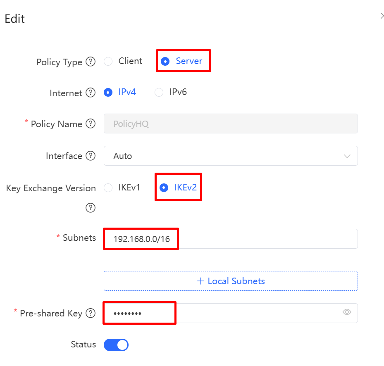
Task: Open the Interface help tooltip
Action: (91, 156)
